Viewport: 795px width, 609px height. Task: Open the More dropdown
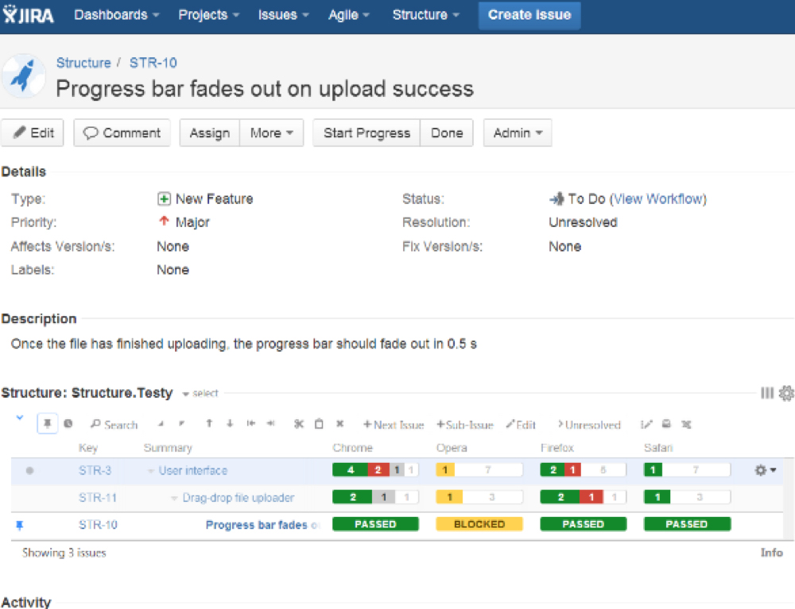(272, 133)
